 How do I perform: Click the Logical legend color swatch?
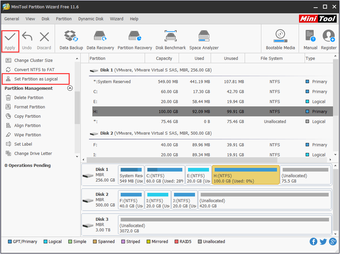click(45, 241)
